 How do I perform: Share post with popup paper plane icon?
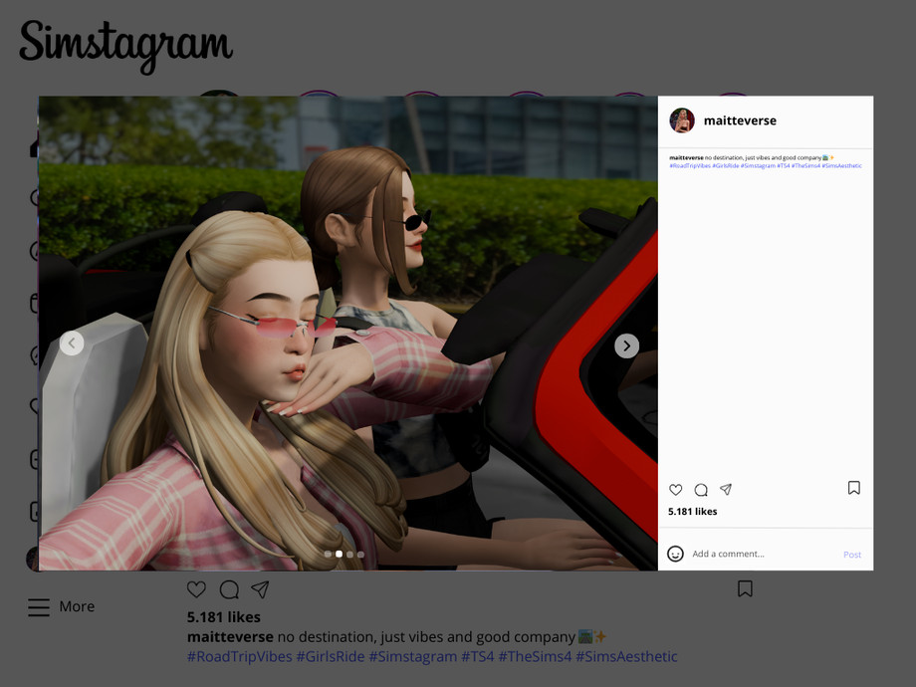pyautogui.click(x=726, y=490)
